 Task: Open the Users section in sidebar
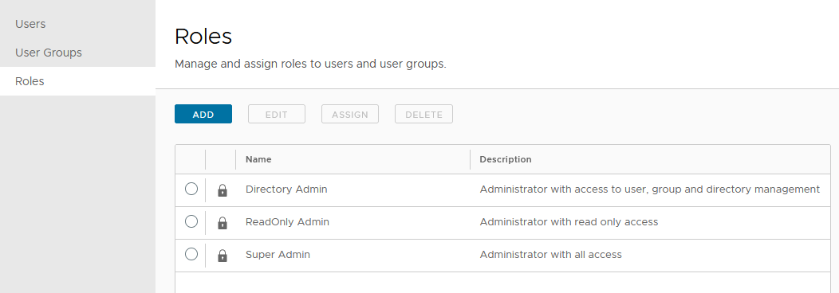pyautogui.click(x=77, y=24)
